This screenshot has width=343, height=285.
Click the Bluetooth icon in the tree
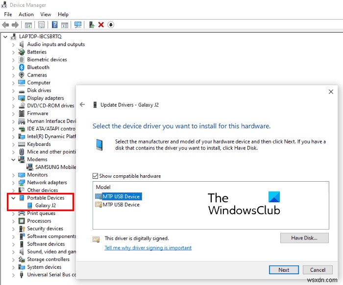point(22,67)
